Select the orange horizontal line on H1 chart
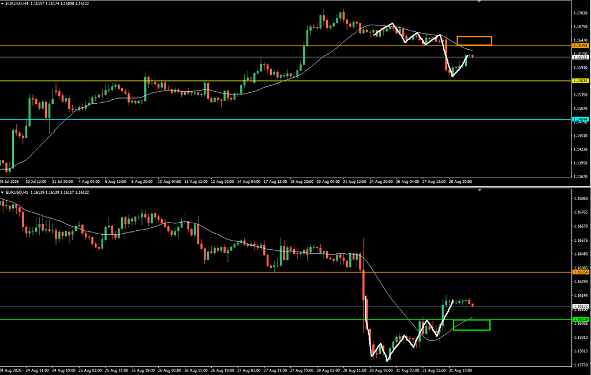This screenshot has width=591, height=375. pos(286,272)
